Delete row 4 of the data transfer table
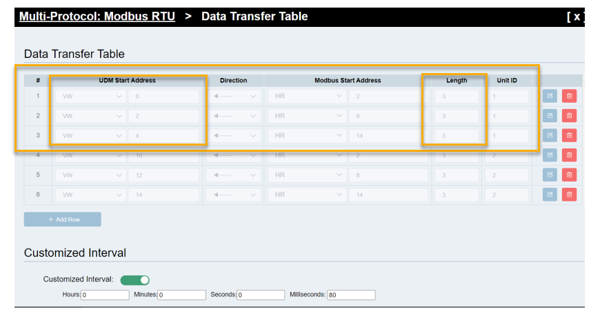Viewport: 611px width, 323px height. pos(569,155)
